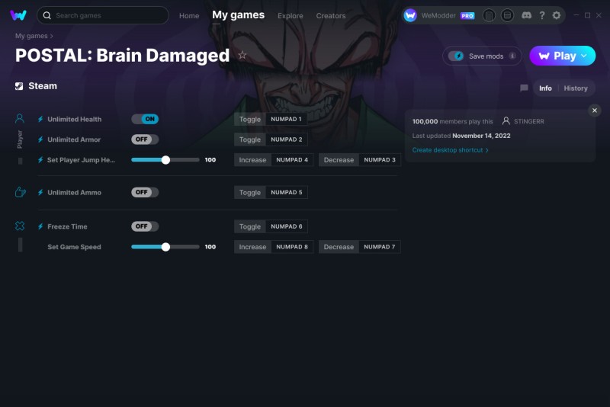Click lightning icon beside Freeze Time
The width and height of the screenshot is (610, 407).
[40, 226]
